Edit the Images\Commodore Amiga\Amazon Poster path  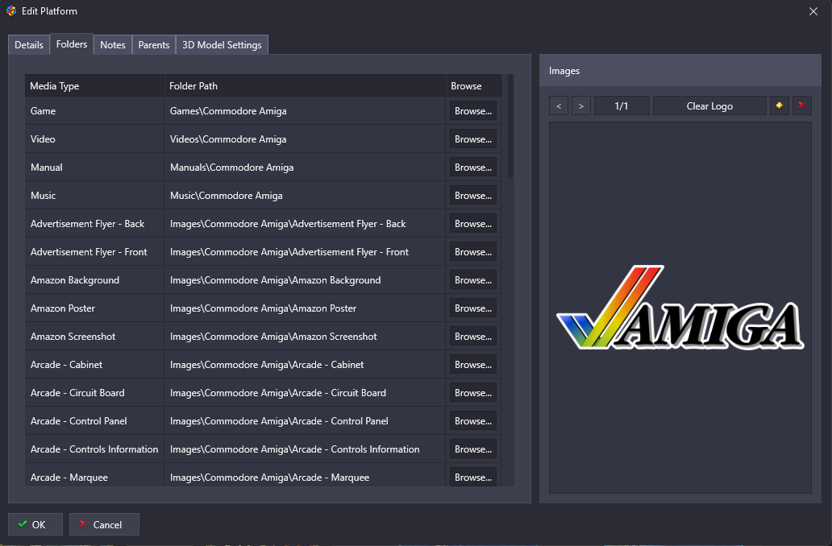305,308
